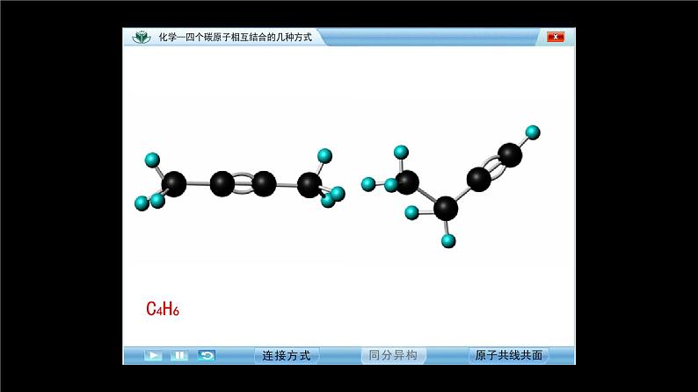Click the replay loop arrow icon
This screenshot has width=698, height=392.
click(x=206, y=355)
